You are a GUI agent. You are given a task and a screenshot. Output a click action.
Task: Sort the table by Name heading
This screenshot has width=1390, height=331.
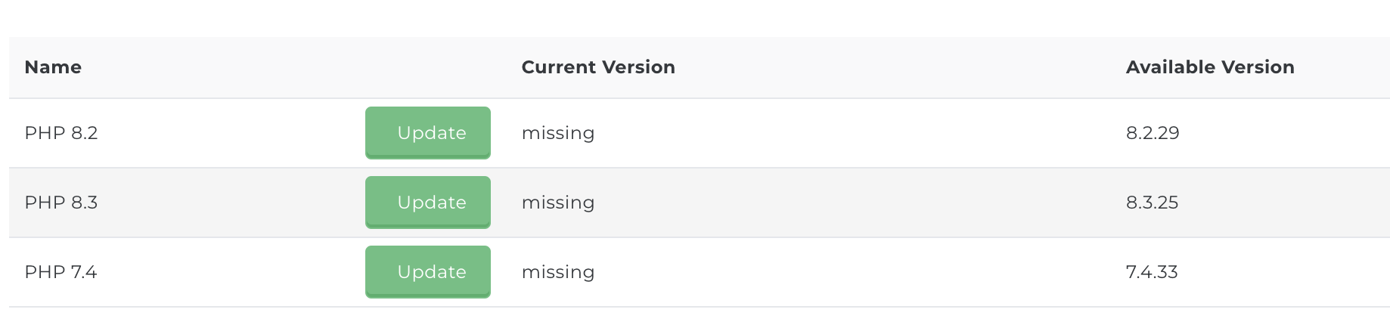pos(53,67)
